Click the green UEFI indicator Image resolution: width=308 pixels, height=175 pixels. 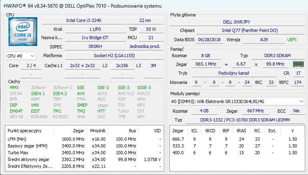(x=292, y=40)
